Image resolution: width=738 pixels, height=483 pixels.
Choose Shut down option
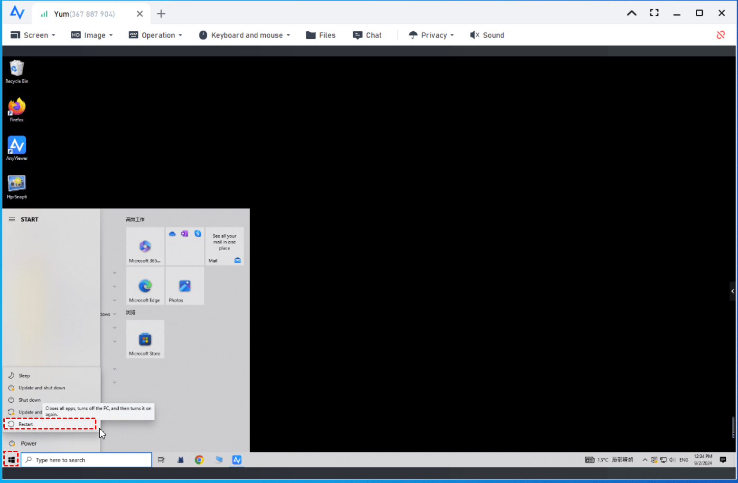29,400
